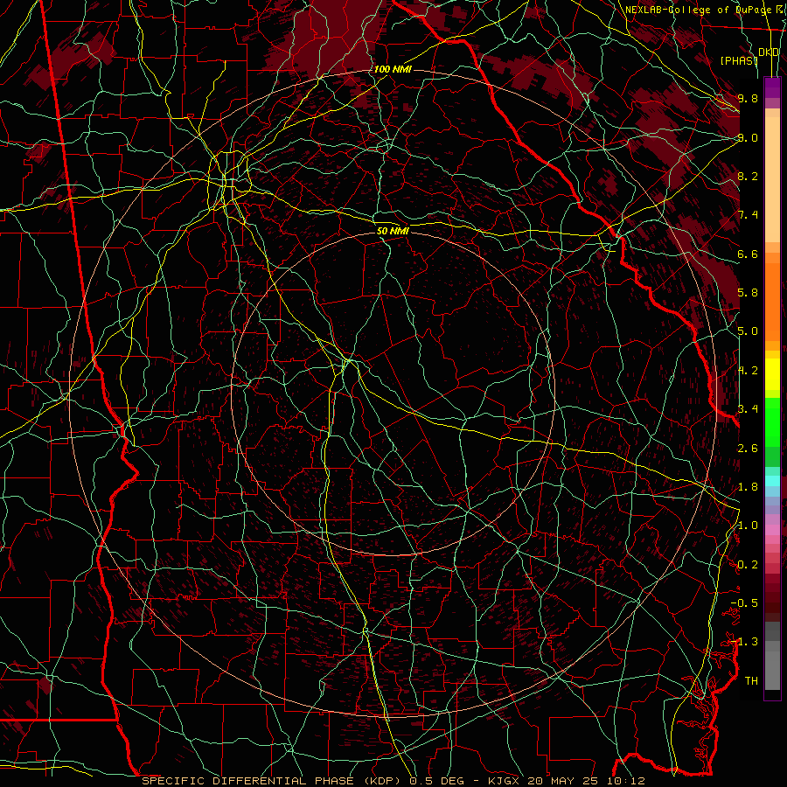Click the purple swatch atop the color bar
The image size is (787, 787).
click(772, 87)
